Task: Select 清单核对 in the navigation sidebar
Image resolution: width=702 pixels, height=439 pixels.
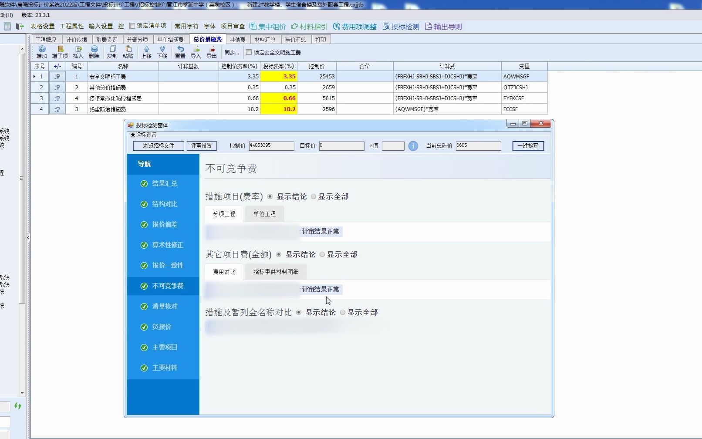Action: [x=164, y=307]
